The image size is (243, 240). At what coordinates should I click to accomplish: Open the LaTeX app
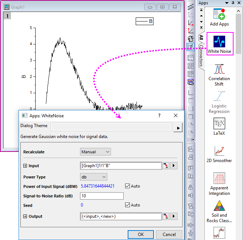coord(219,124)
